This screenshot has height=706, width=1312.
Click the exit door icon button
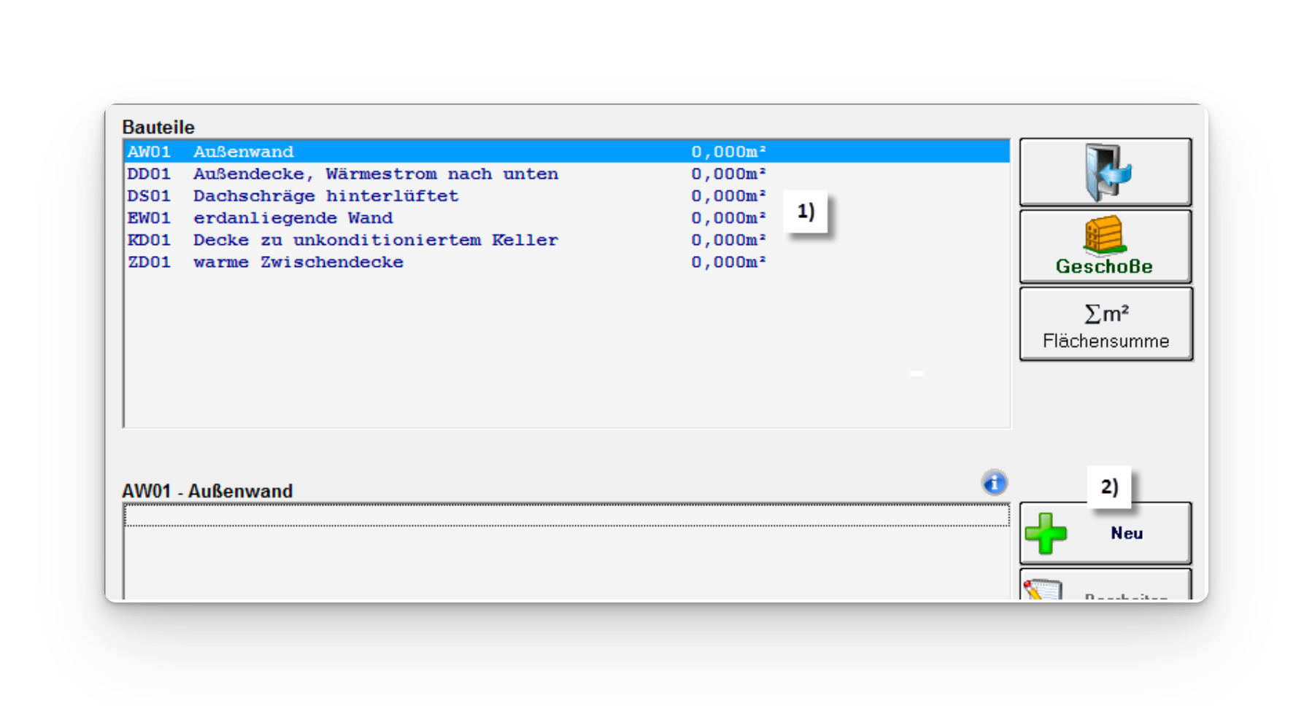[x=1105, y=172]
